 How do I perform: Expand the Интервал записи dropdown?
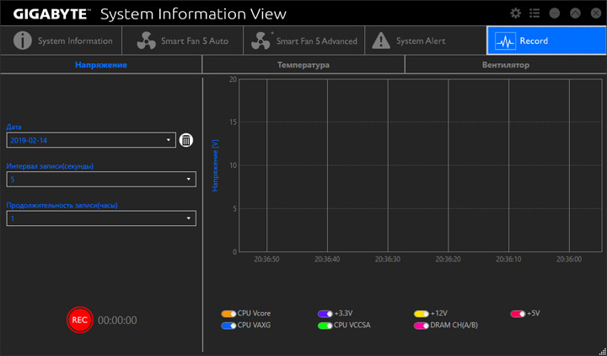tap(101, 180)
